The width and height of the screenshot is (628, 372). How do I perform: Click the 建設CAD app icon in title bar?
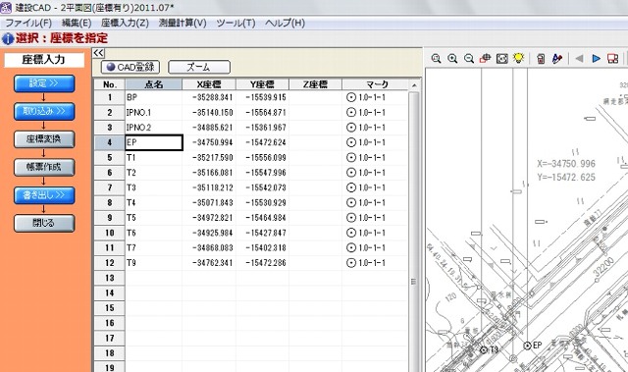point(6,7)
